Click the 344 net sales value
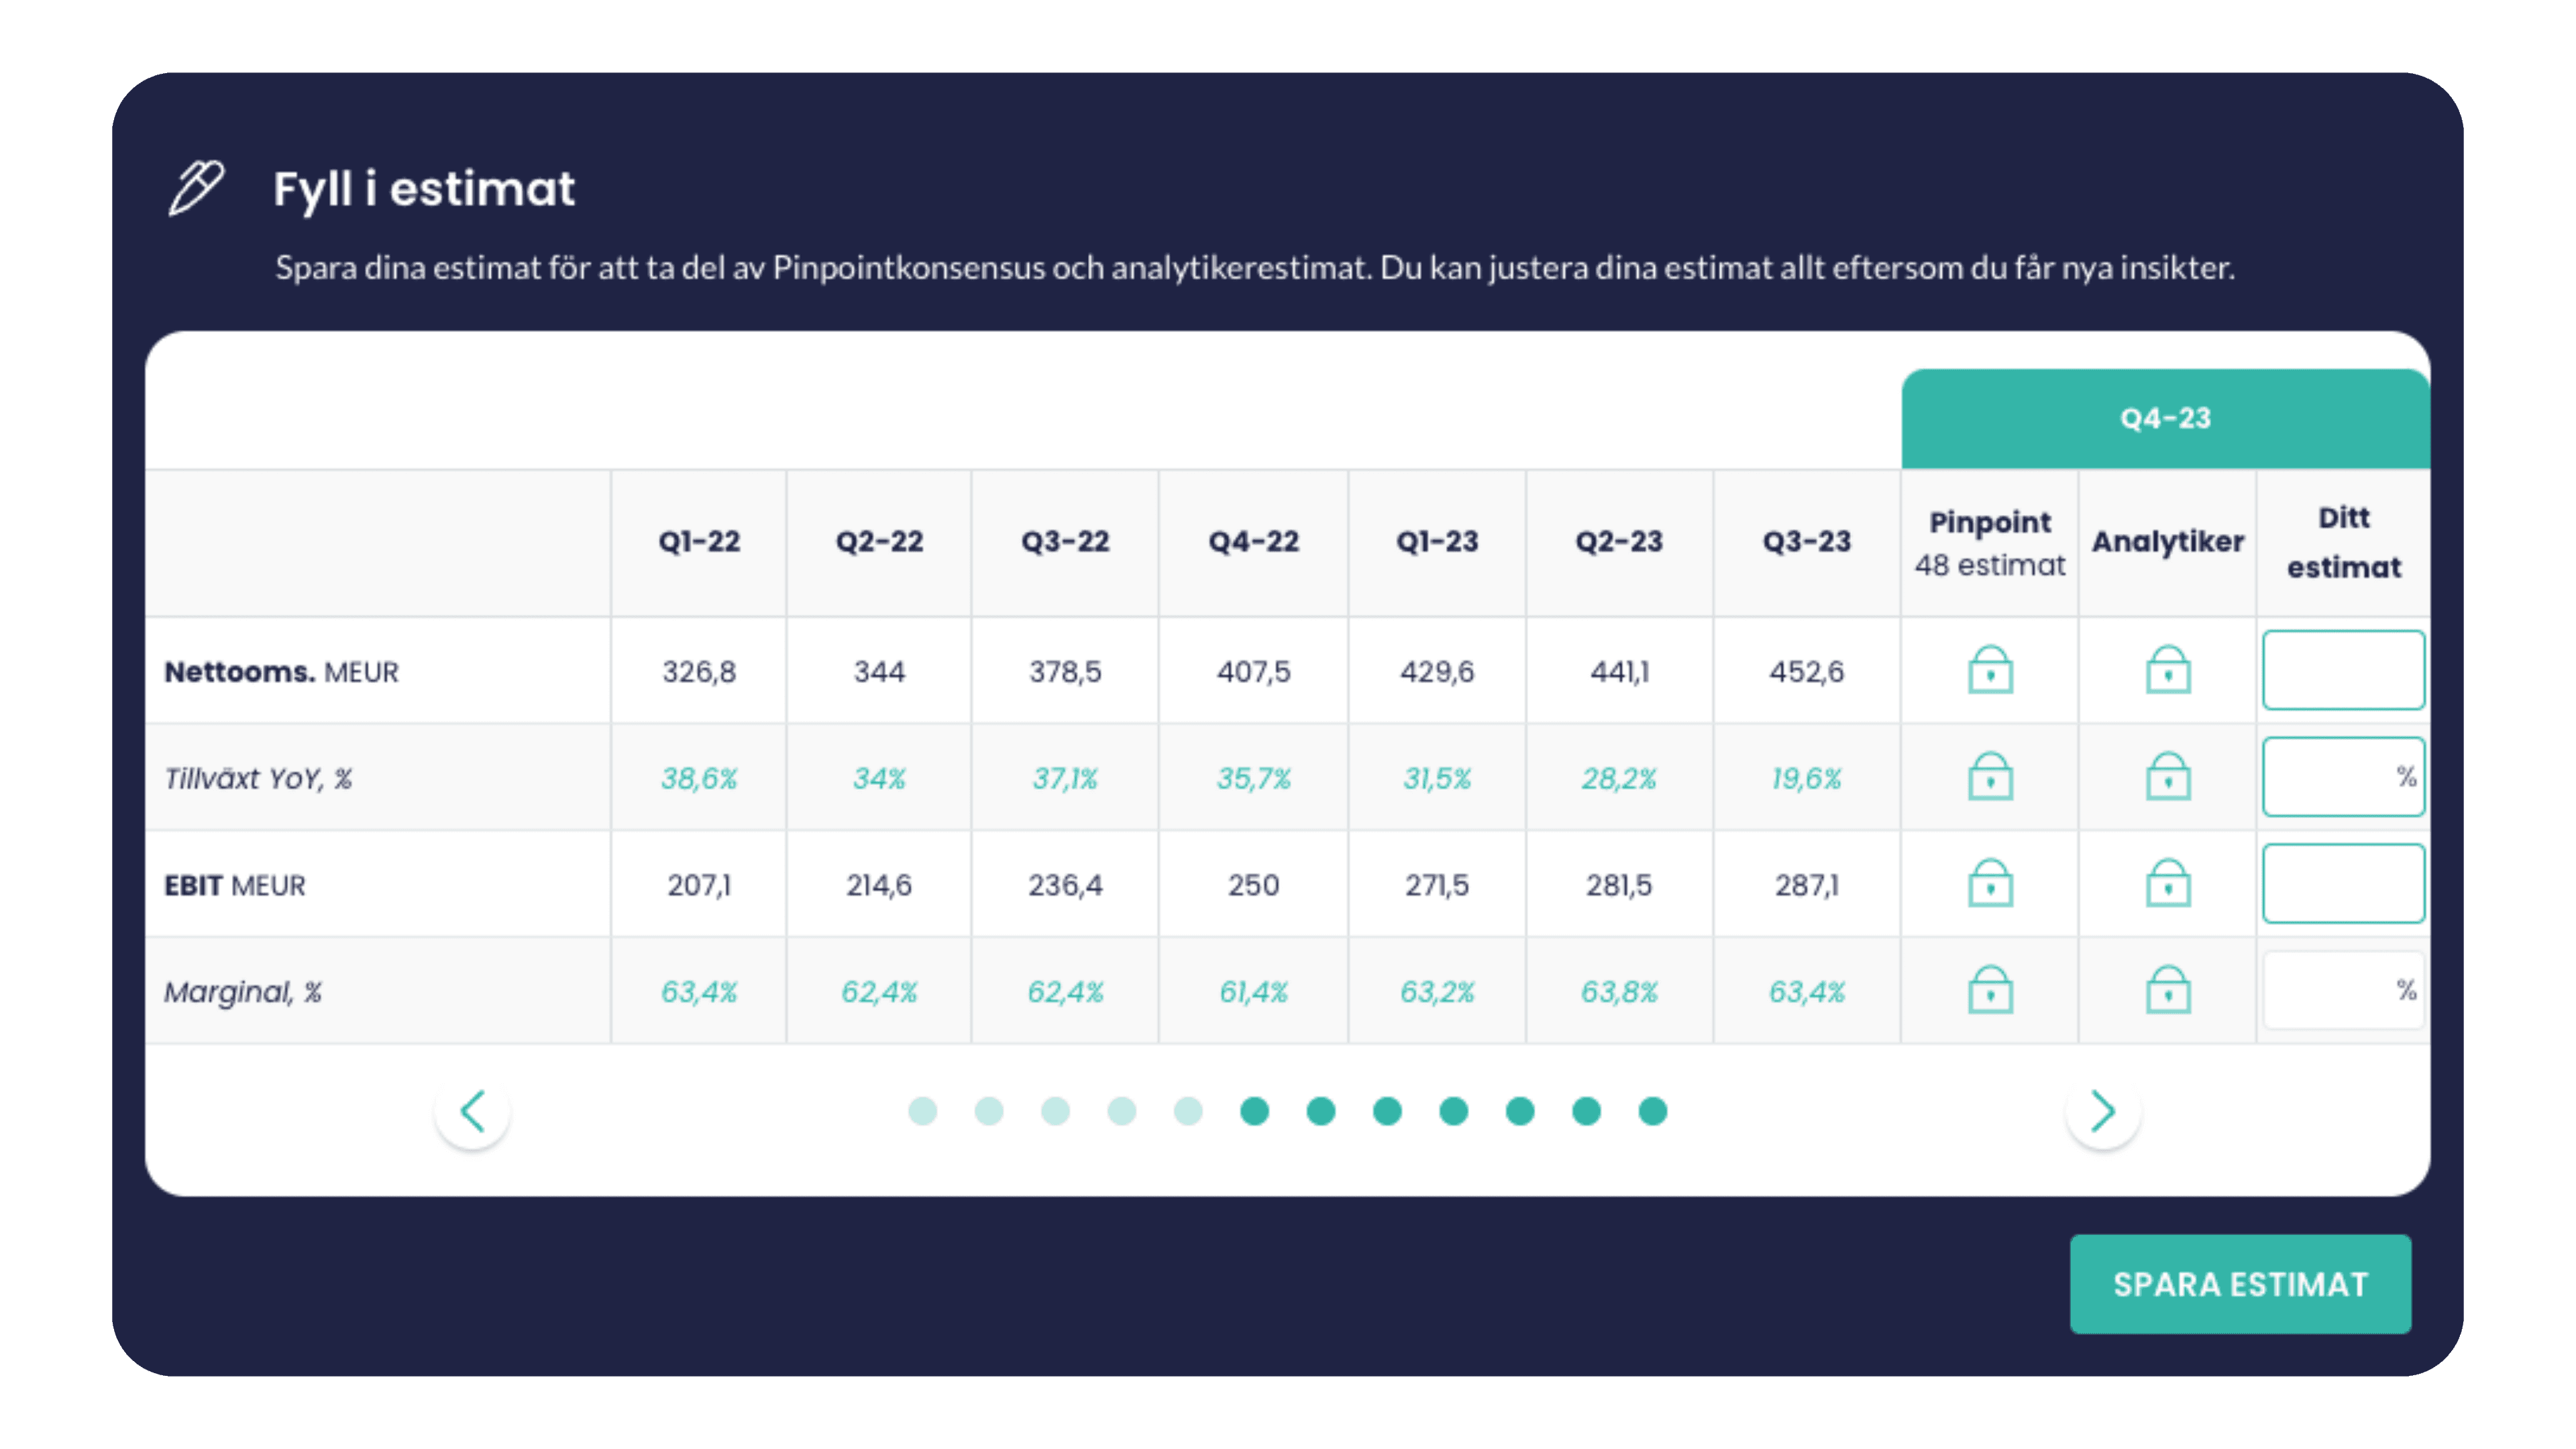Screen dimensions: 2576x1449 (x=879, y=672)
